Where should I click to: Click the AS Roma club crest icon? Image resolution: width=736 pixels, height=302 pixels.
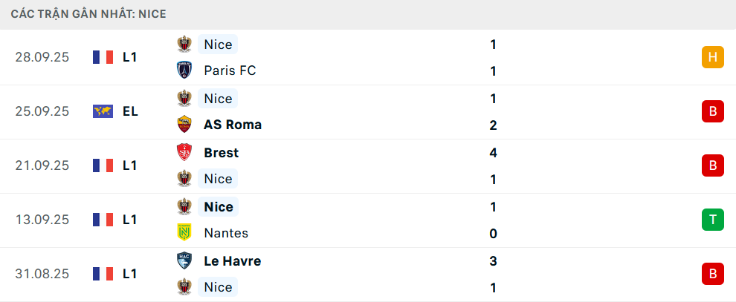click(184, 125)
